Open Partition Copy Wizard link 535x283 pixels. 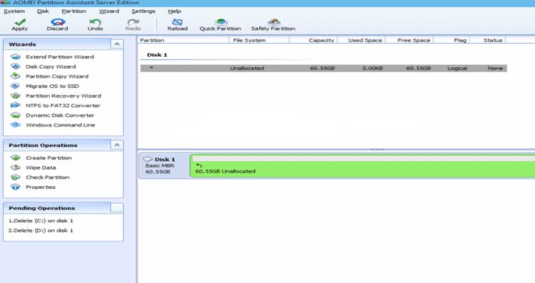click(x=57, y=76)
